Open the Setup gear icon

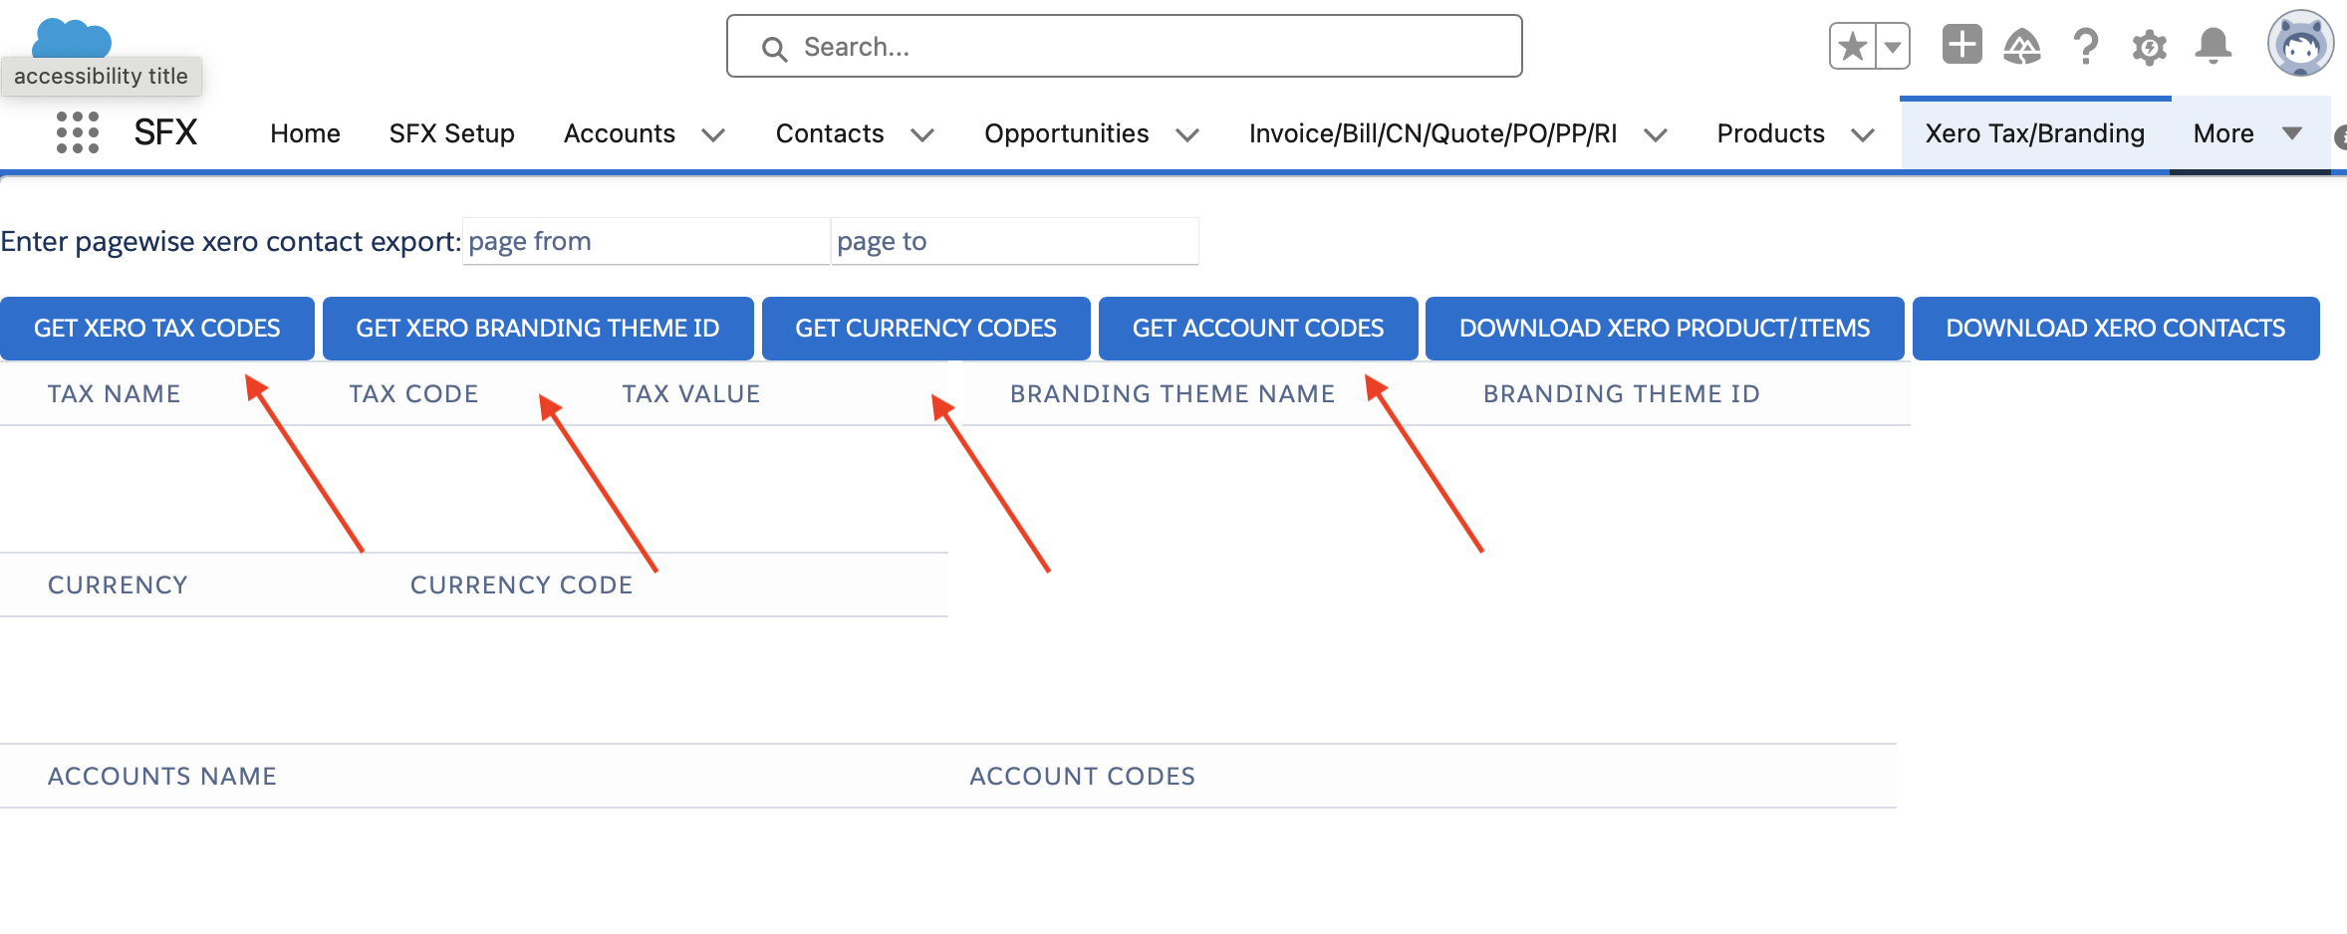(x=2149, y=47)
